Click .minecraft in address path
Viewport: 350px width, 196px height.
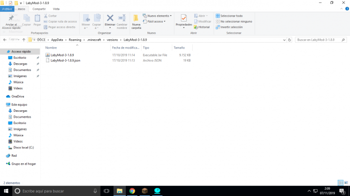click(x=94, y=40)
